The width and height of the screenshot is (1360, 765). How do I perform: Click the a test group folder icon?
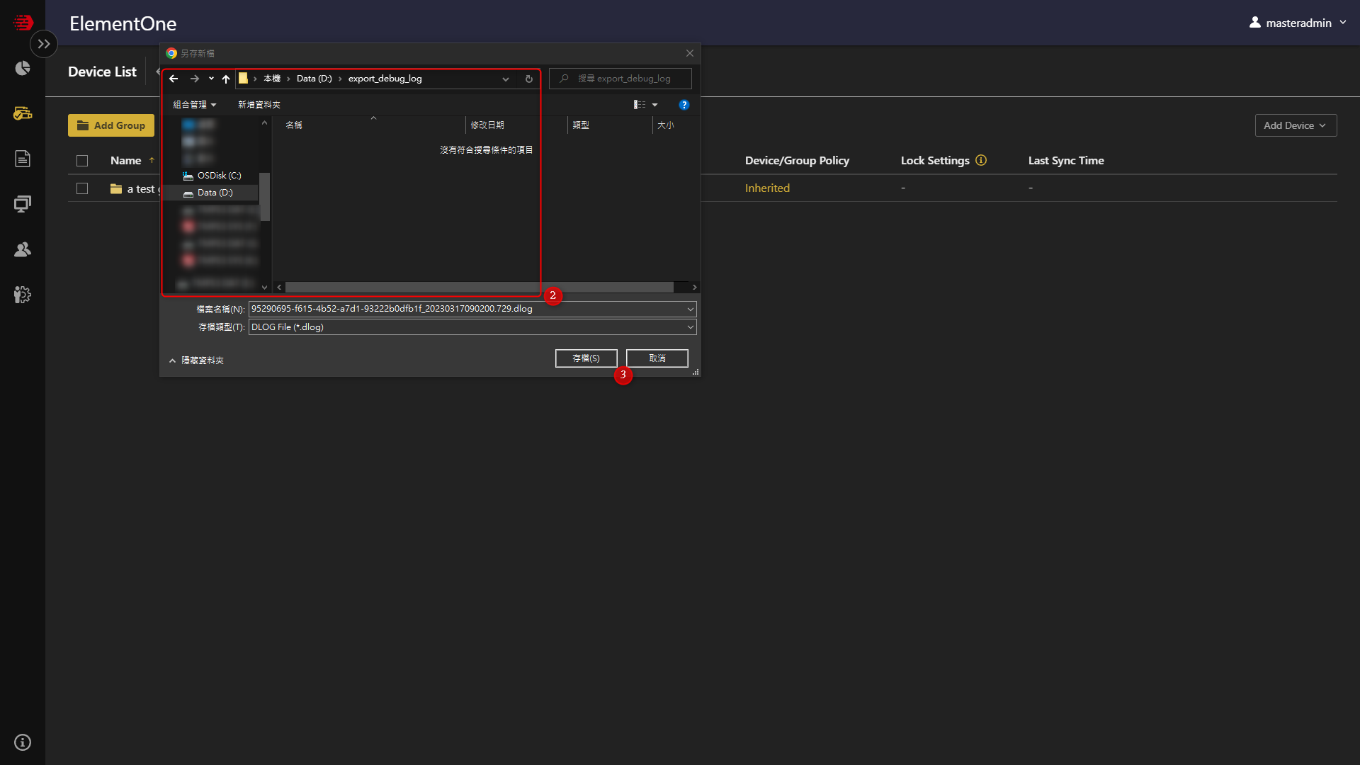point(116,189)
